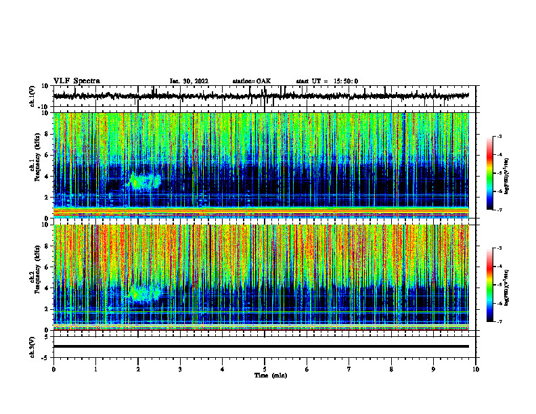Click the emission patch near 2 min in ch.2 spectrogram
Viewport: 536px width, 414px height.
pyautogui.click(x=144, y=294)
